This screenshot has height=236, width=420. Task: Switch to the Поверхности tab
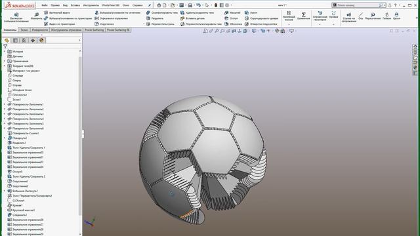tap(40, 30)
